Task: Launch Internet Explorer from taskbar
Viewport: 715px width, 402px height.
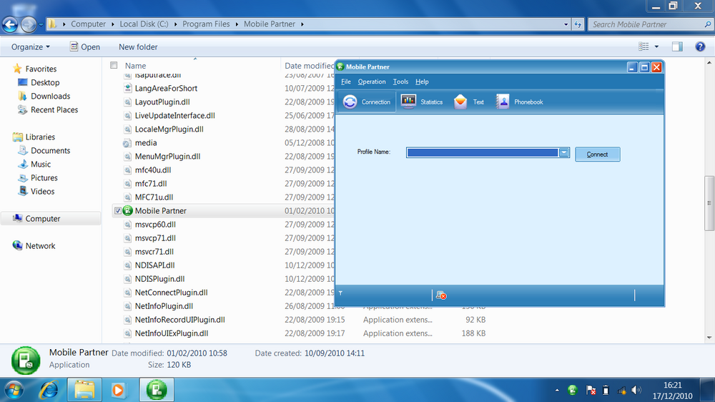Action: click(x=49, y=390)
